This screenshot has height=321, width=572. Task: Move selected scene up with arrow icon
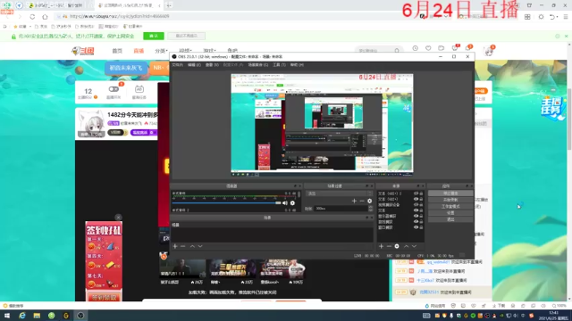(192, 246)
